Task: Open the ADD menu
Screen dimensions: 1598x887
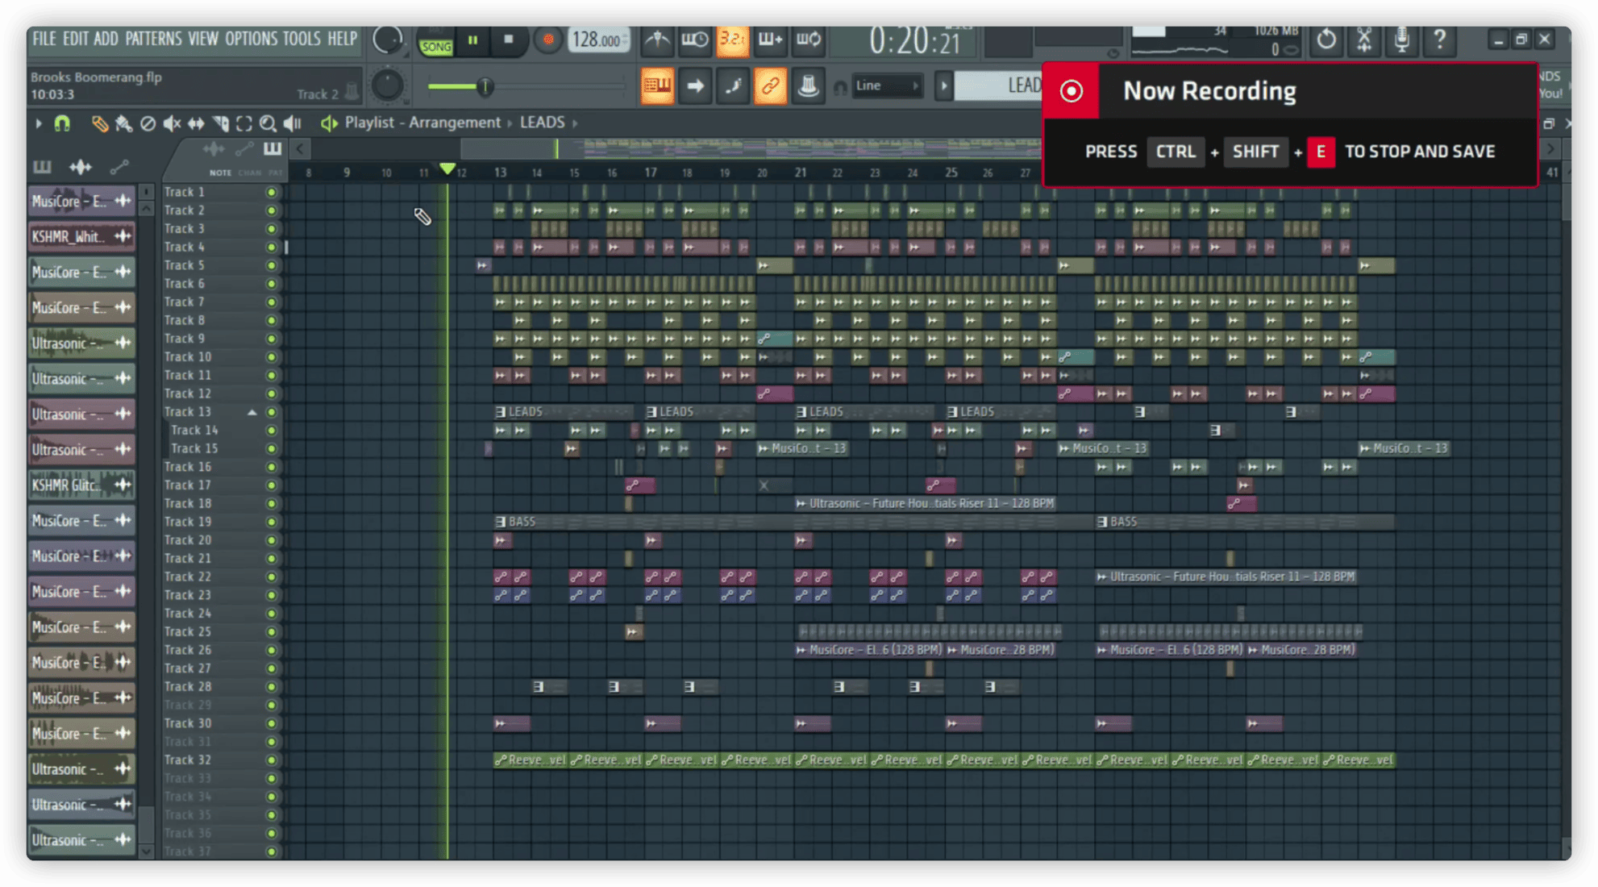Action: tap(106, 38)
